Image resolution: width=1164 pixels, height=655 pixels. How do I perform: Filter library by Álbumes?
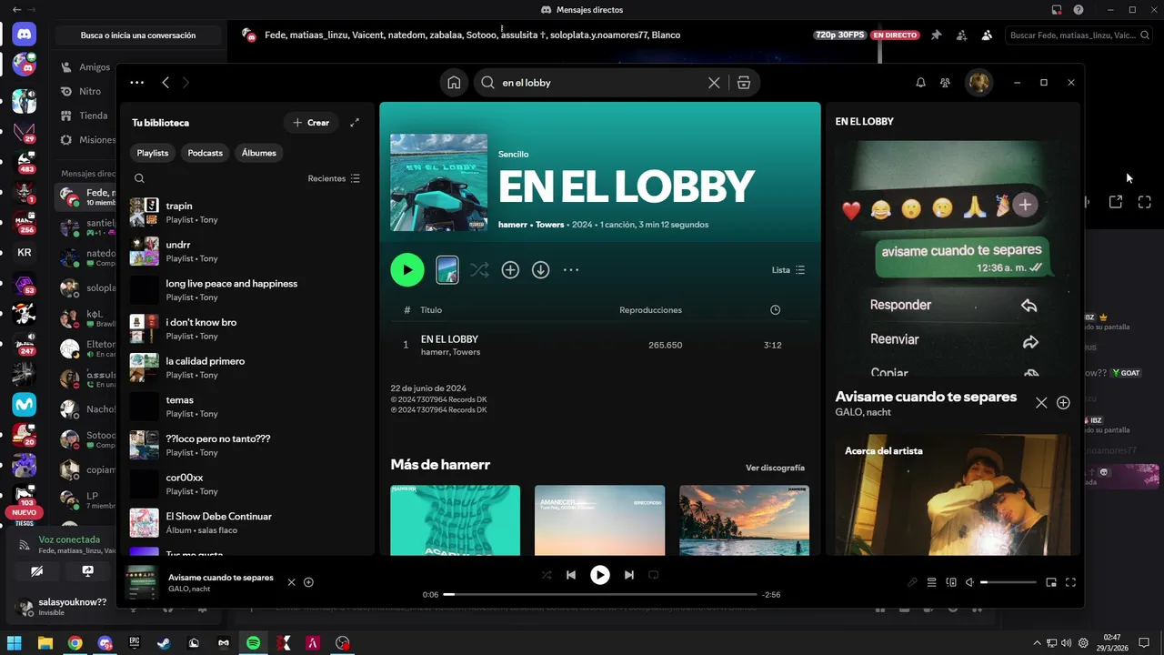258,153
